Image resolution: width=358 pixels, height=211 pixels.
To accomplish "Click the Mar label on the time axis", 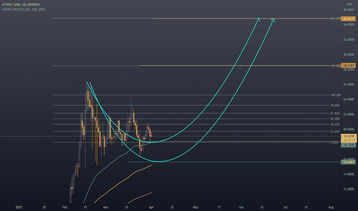I will tap(106, 207).
